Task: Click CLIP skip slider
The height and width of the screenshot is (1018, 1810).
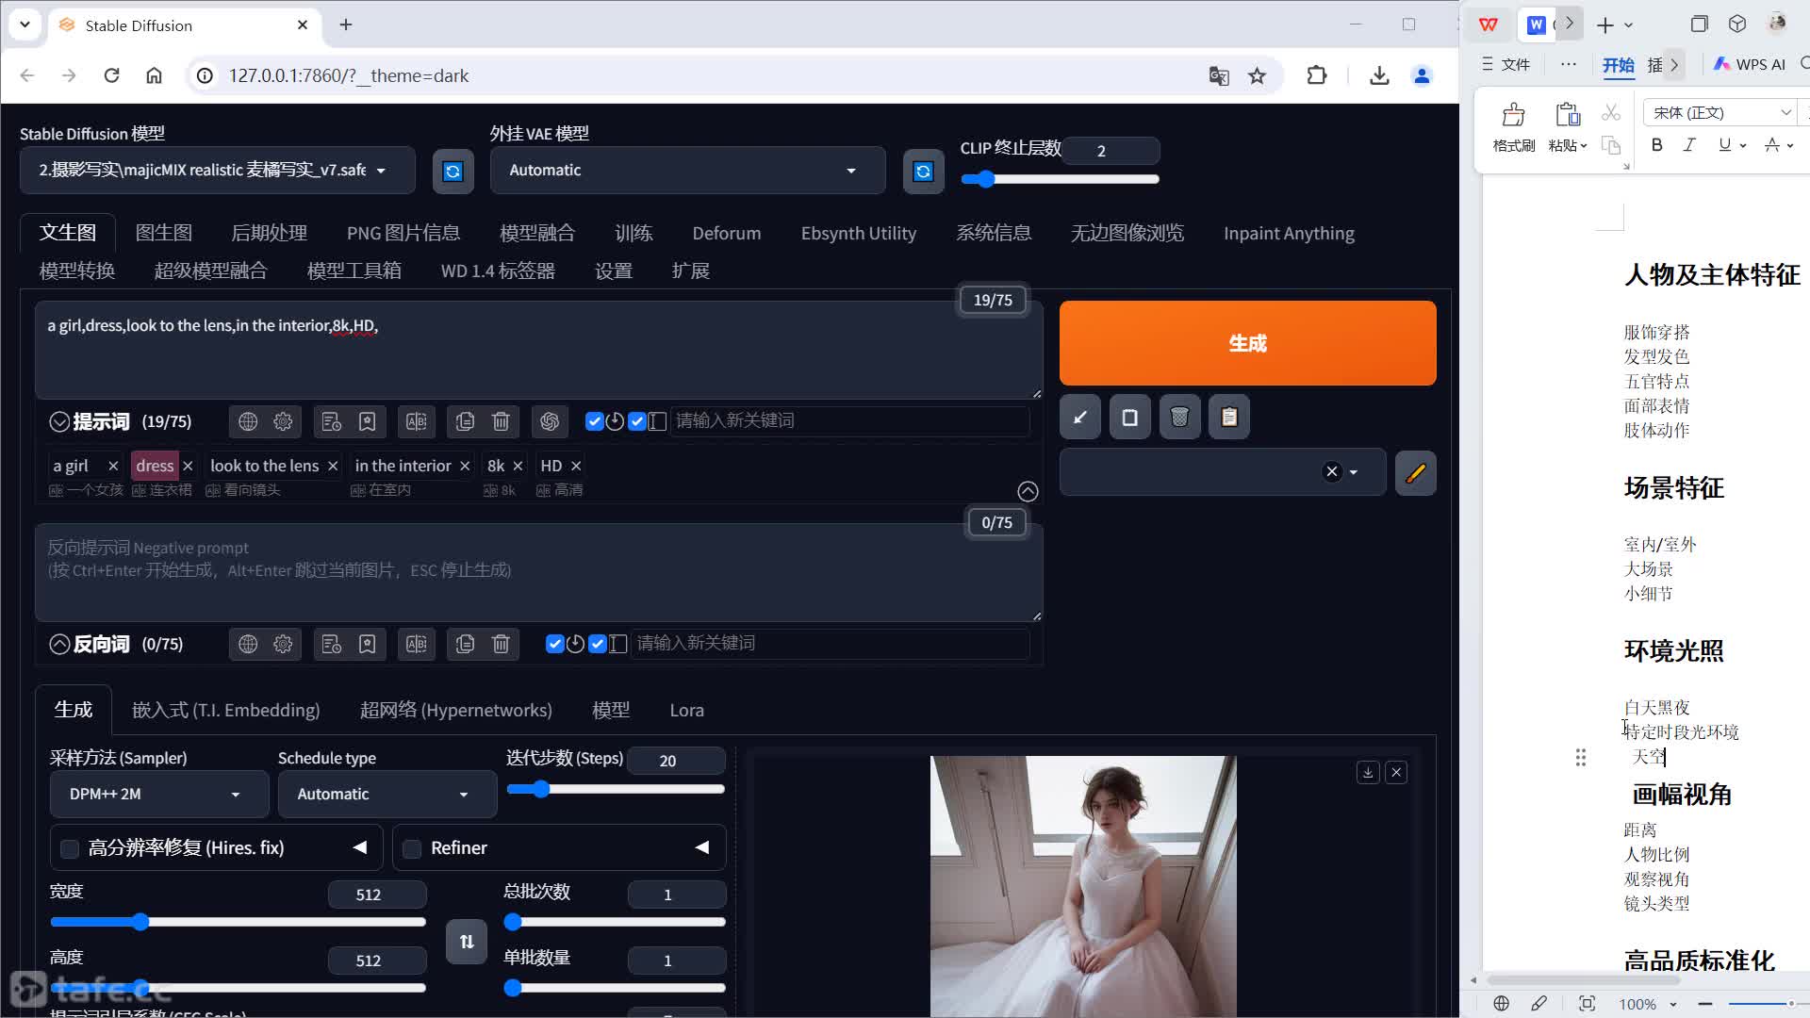Action: click(x=1060, y=179)
